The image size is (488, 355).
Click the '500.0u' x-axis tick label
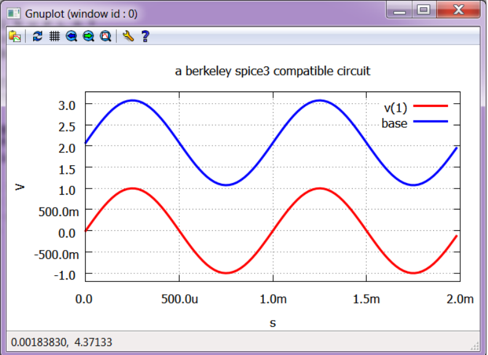click(x=180, y=299)
